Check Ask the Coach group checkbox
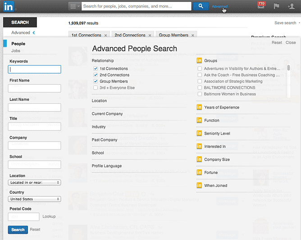The width and height of the screenshot is (301, 240). coord(200,75)
